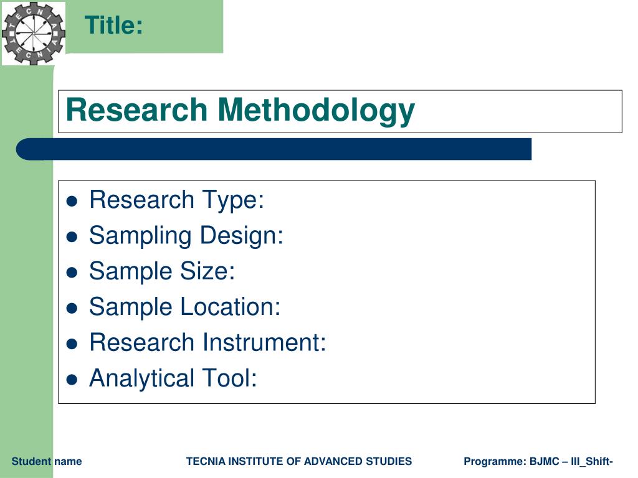Click the 'Student name' footer text
Image resolution: width=638 pixels, height=478 pixels.
46,461
